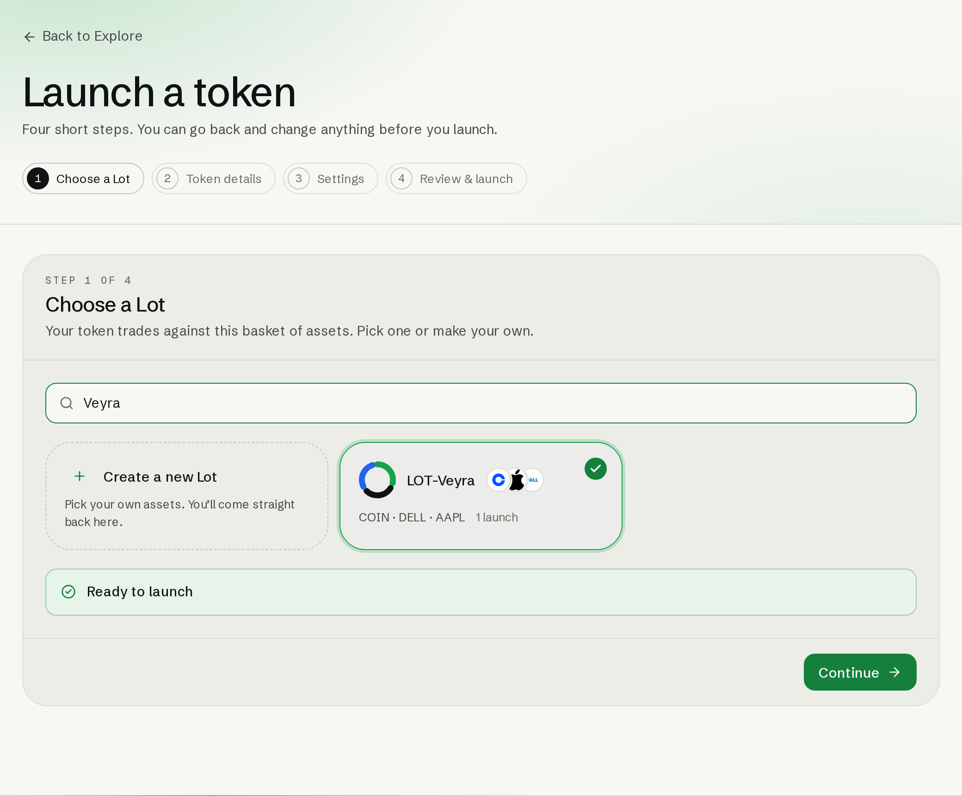Jump to the Settings step
This screenshot has width=962, height=796.
331,178
